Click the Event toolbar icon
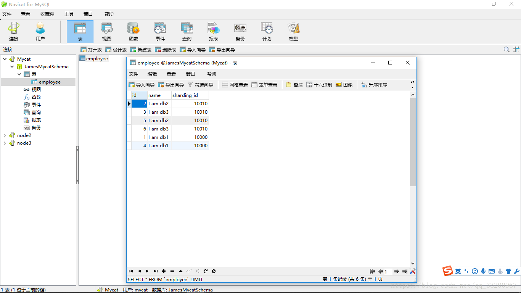The height and width of the screenshot is (293, 521). coord(160,31)
